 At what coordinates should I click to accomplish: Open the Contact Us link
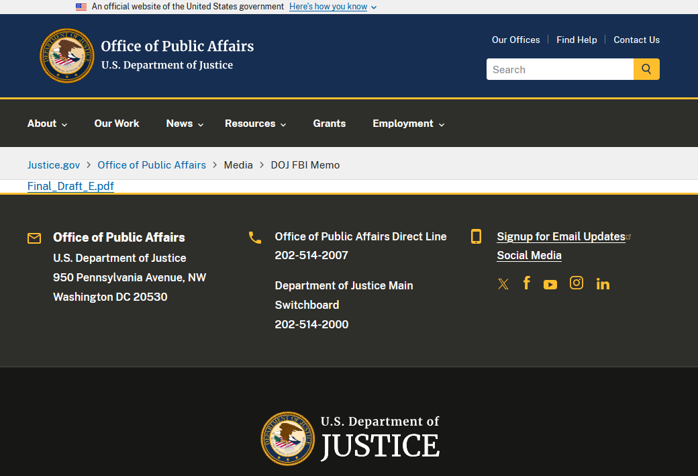(x=636, y=40)
